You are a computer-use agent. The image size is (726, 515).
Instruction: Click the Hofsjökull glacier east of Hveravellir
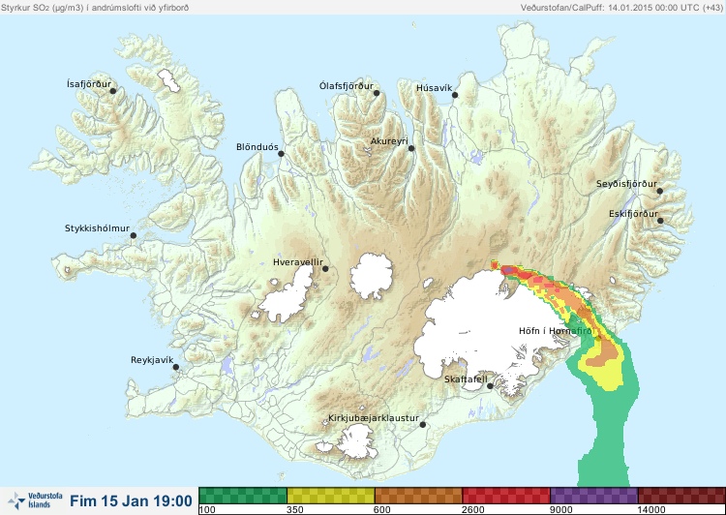(372, 276)
